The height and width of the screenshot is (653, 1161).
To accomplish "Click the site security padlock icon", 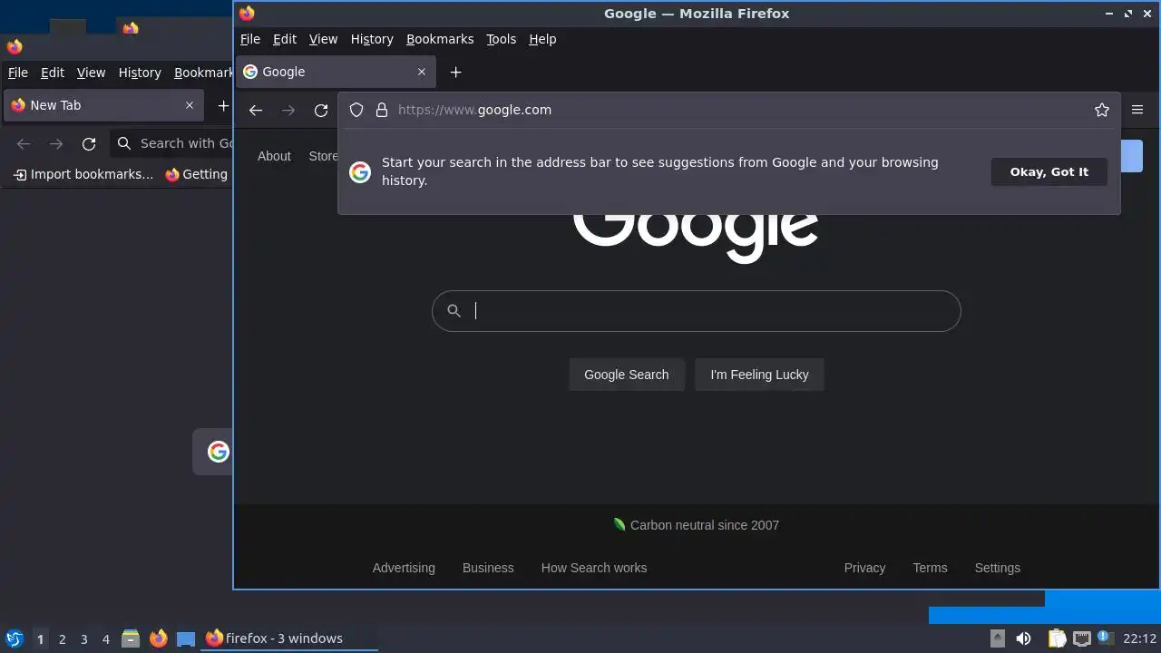I will coord(382,110).
